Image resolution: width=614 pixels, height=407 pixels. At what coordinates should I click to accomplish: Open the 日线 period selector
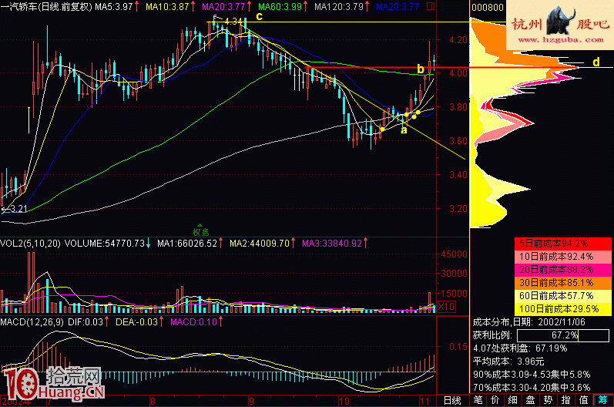coord(452,400)
